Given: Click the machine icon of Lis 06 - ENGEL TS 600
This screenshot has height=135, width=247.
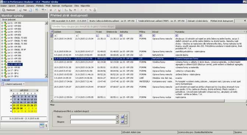Looking at the screenshot, I should coord(6,38).
